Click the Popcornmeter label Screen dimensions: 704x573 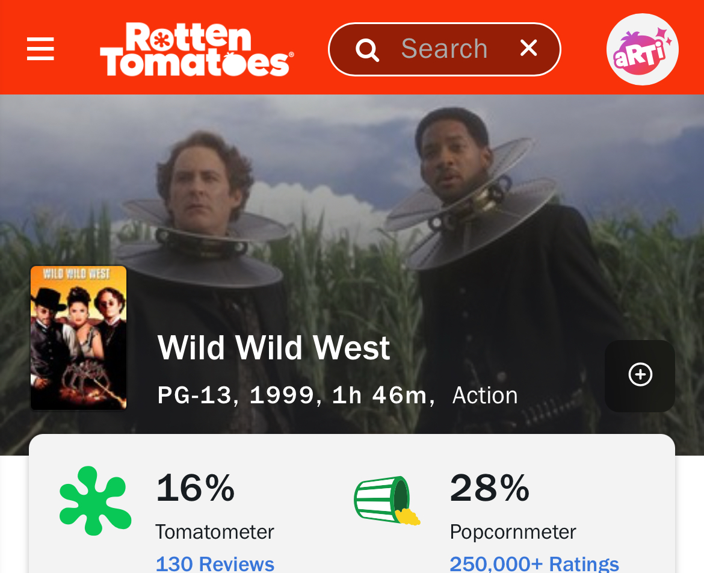pyautogui.click(x=513, y=531)
